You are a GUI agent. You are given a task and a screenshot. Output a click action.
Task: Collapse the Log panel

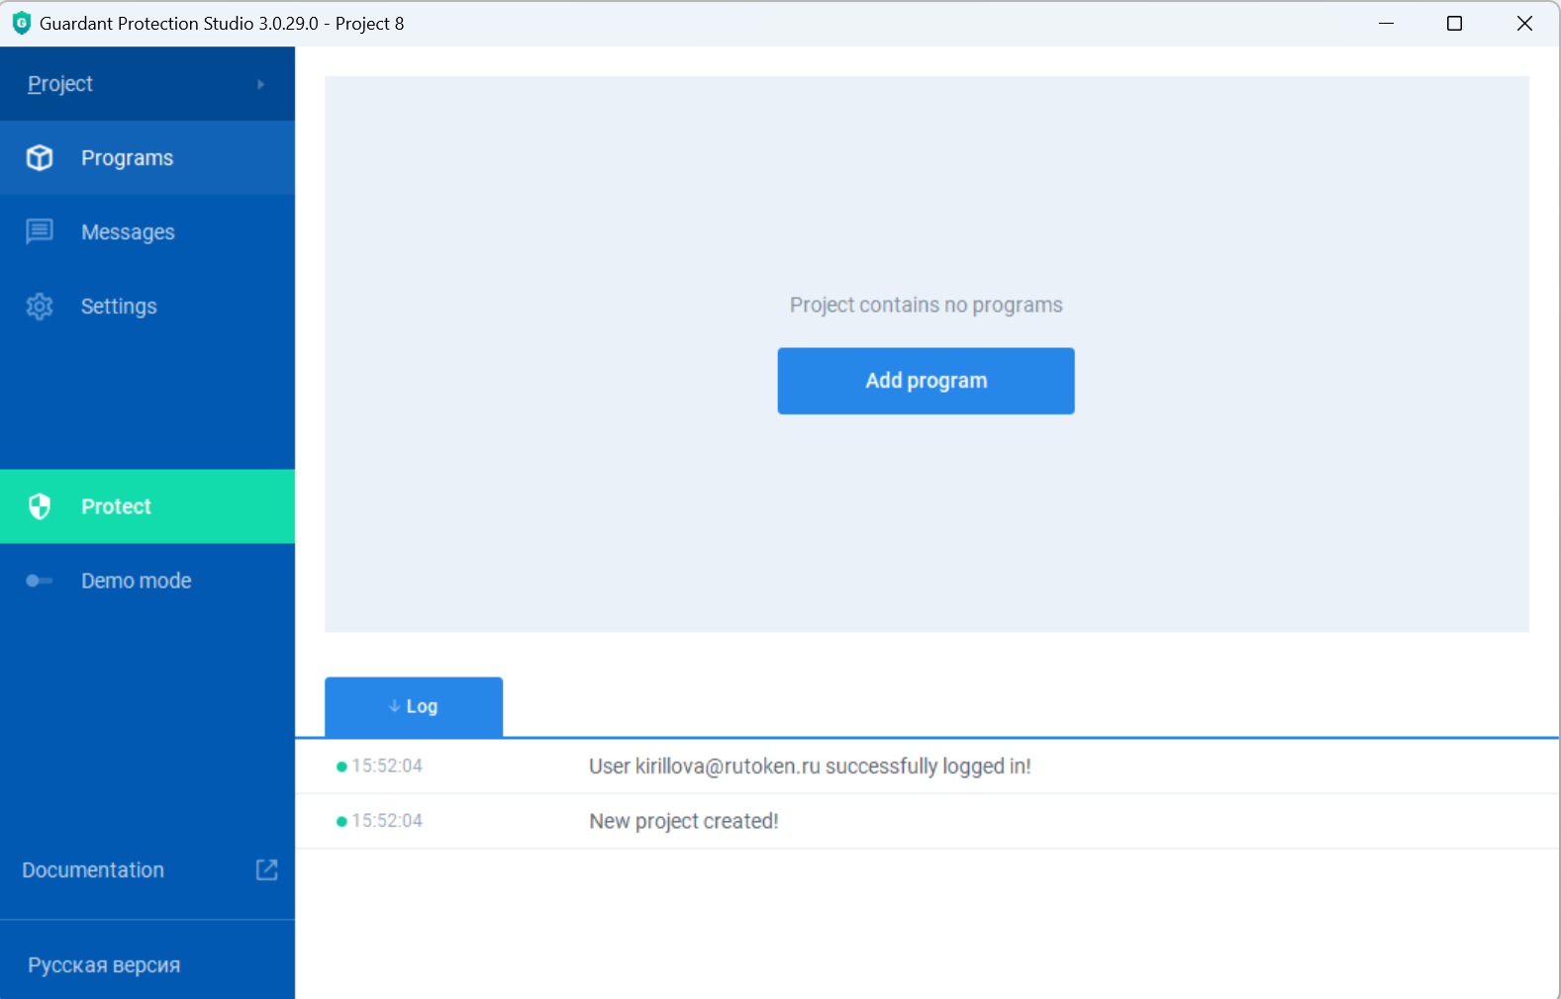(x=414, y=706)
